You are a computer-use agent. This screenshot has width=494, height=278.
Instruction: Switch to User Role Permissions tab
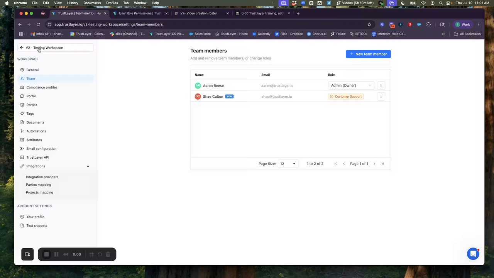pos(140,14)
